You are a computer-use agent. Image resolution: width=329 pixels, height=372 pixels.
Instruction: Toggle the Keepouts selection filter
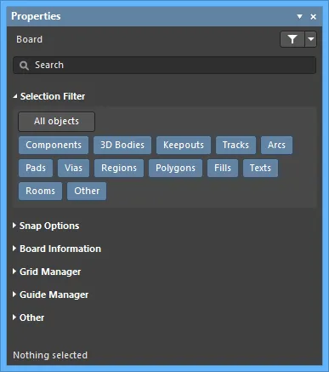(x=184, y=145)
